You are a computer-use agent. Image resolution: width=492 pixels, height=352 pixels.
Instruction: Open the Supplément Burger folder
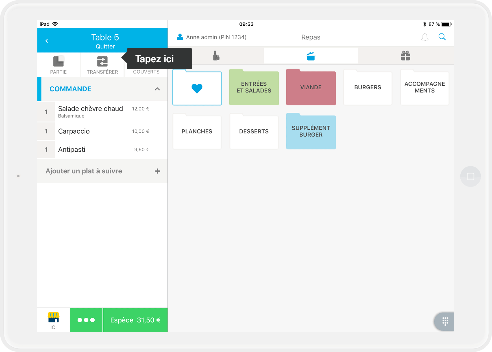(311, 131)
